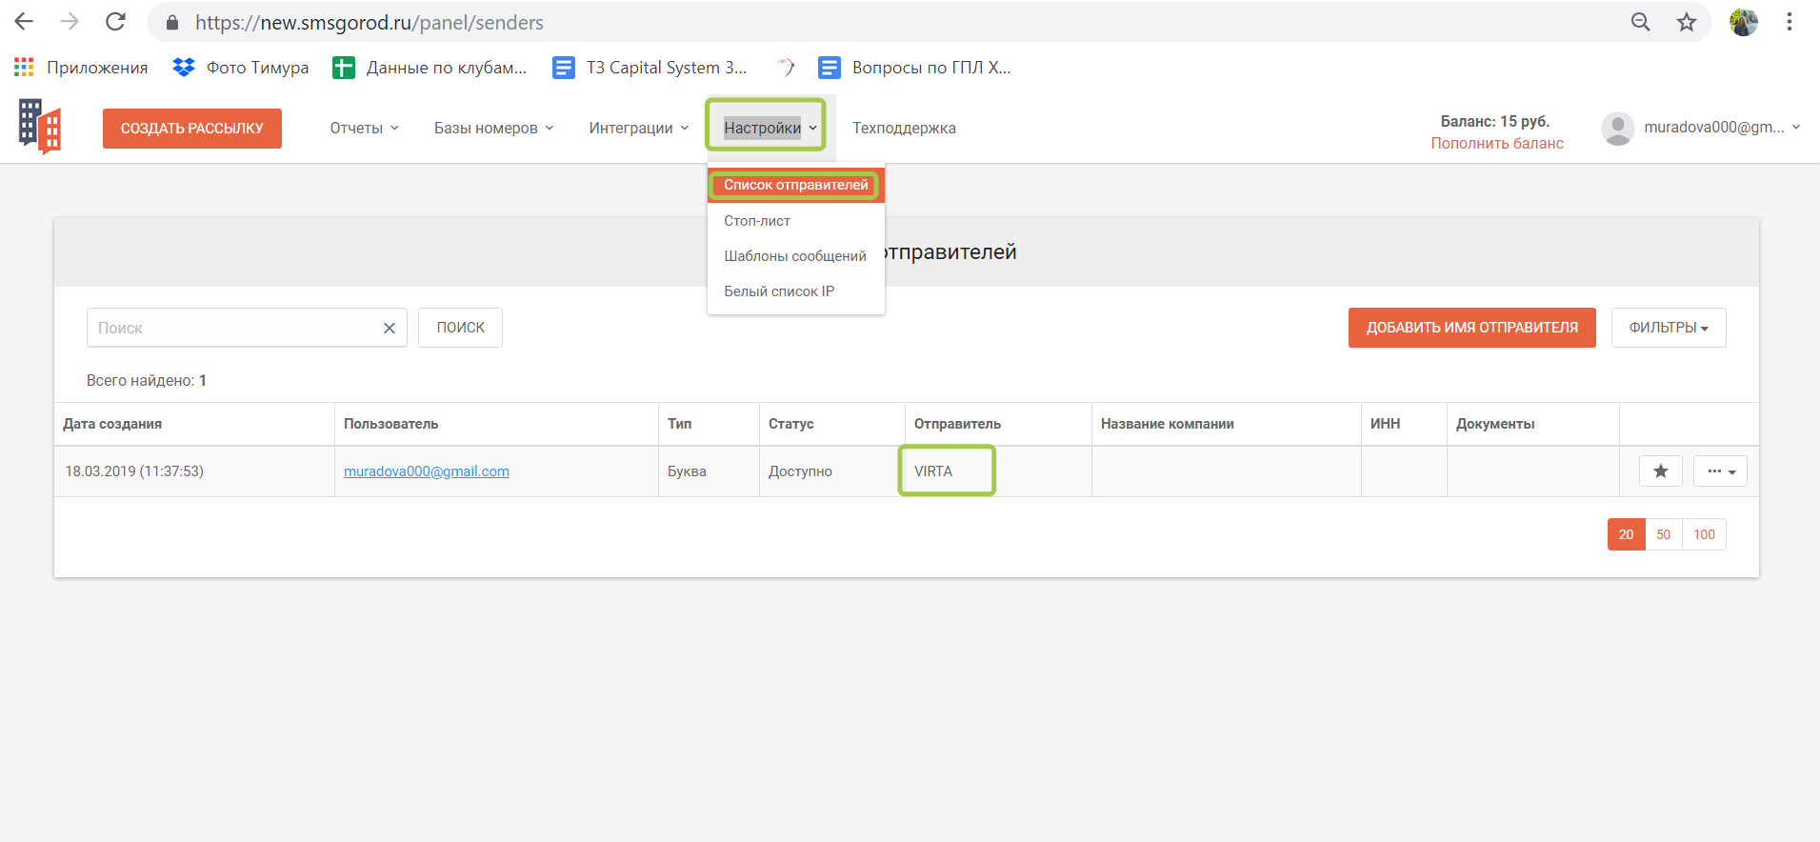
Task: Open browser zoom magnifier icon
Action: coord(1640,22)
